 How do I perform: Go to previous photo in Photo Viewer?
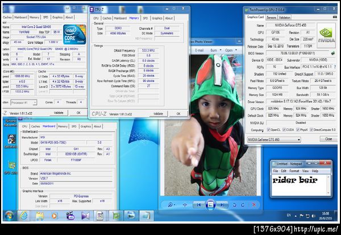click(199, 205)
